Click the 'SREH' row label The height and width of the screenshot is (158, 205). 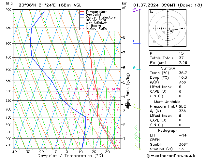click(155, 140)
